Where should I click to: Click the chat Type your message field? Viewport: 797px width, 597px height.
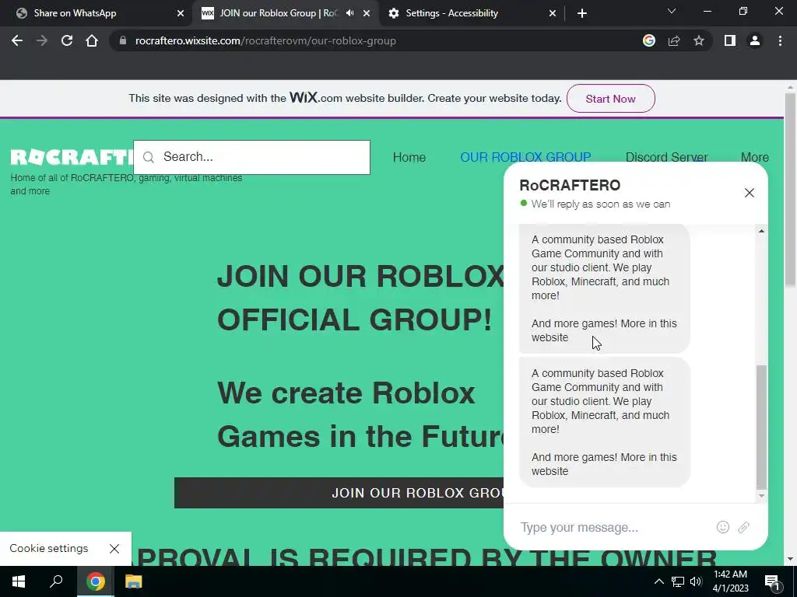(613, 528)
